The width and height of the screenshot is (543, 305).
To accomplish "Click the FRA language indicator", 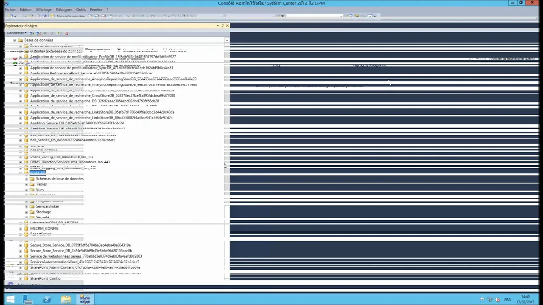I will [507, 299].
